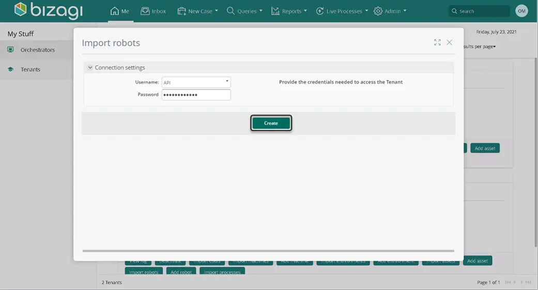Open results per page dropdown
Image resolution: width=538 pixels, height=290 pixels.
tap(480, 46)
